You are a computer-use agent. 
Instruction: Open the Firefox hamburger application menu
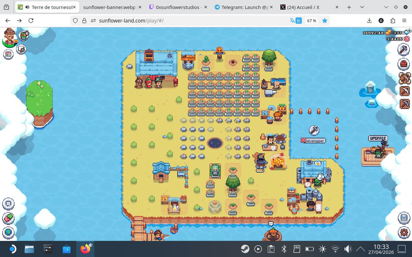point(404,21)
